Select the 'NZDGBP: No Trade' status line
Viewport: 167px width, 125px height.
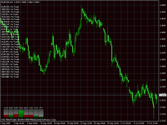click(x=10, y=77)
